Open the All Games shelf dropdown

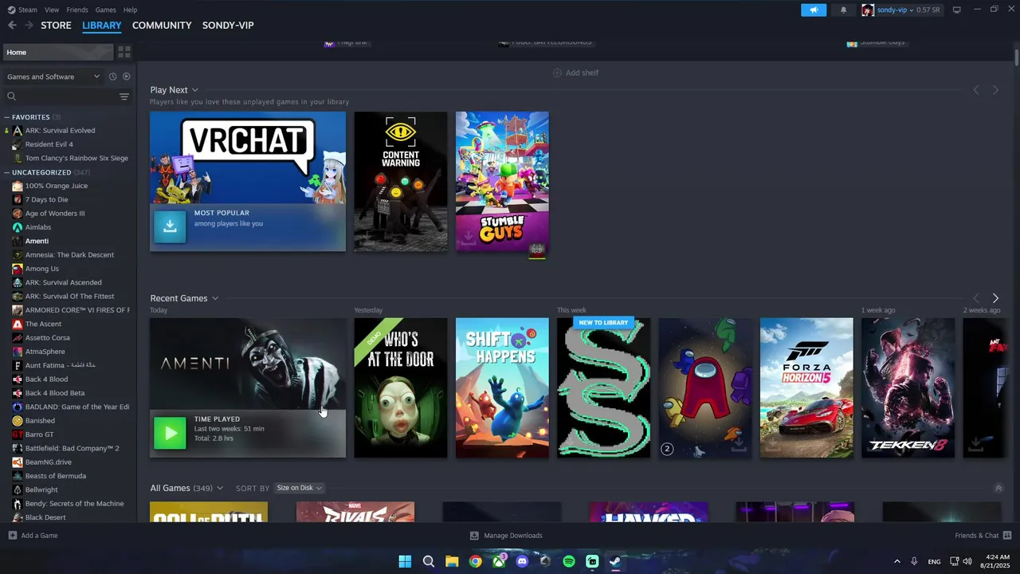click(220, 488)
